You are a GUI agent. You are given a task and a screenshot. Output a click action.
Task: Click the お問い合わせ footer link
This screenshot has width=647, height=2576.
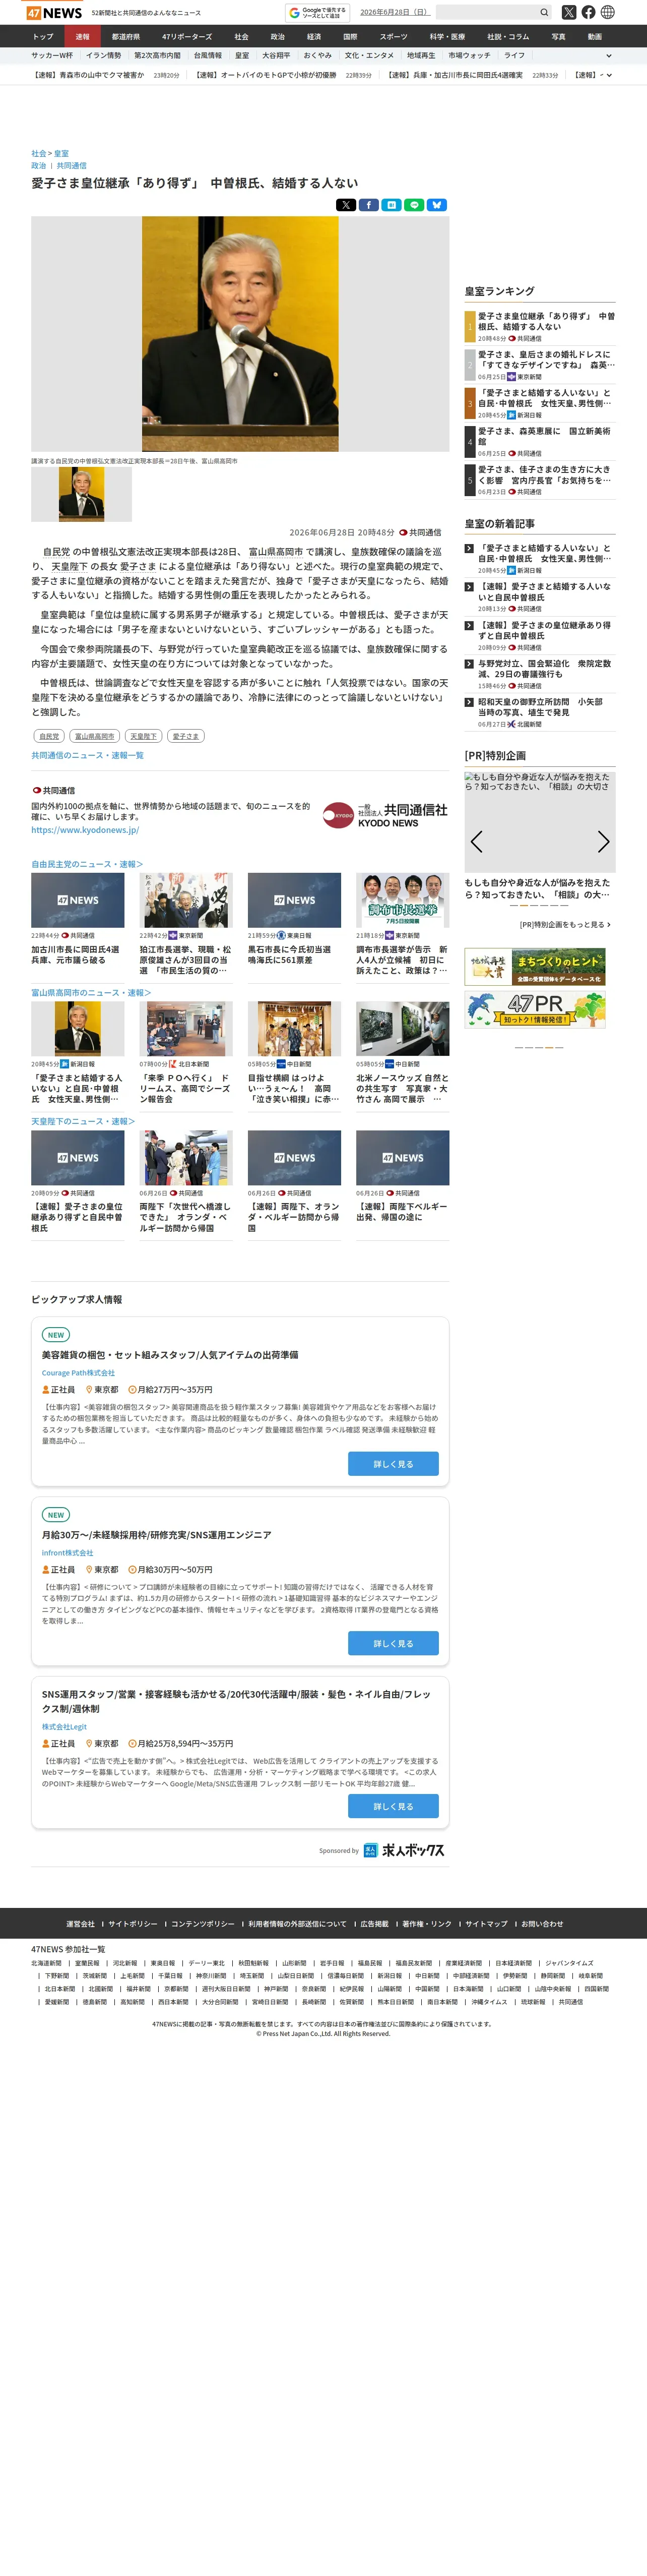tap(542, 1924)
